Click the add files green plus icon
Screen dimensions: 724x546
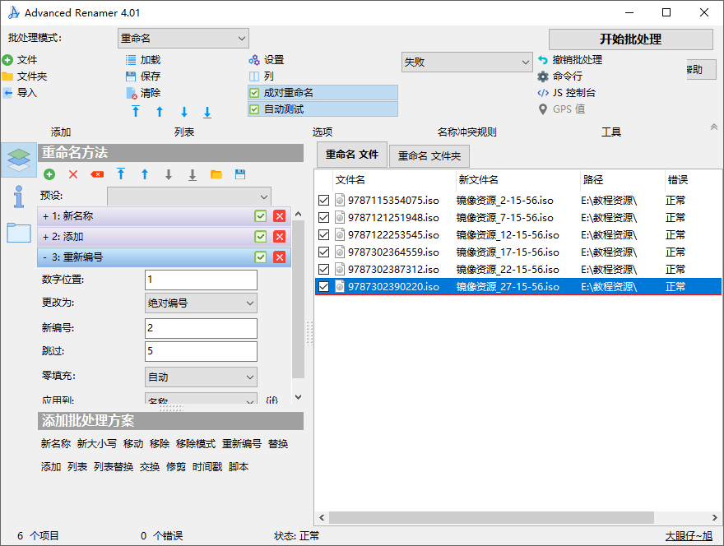pyautogui.click(x=7, y=60)
